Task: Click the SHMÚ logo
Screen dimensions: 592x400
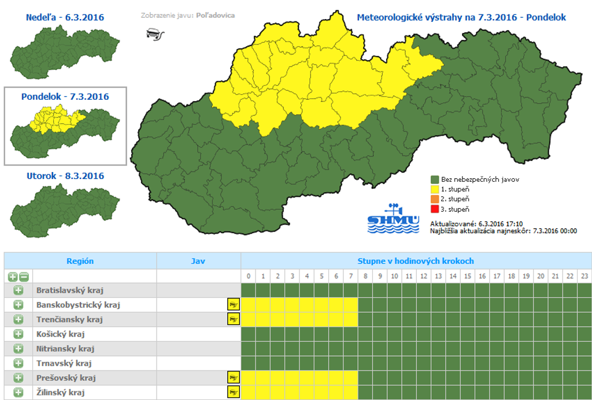Action: pos(393,219)
